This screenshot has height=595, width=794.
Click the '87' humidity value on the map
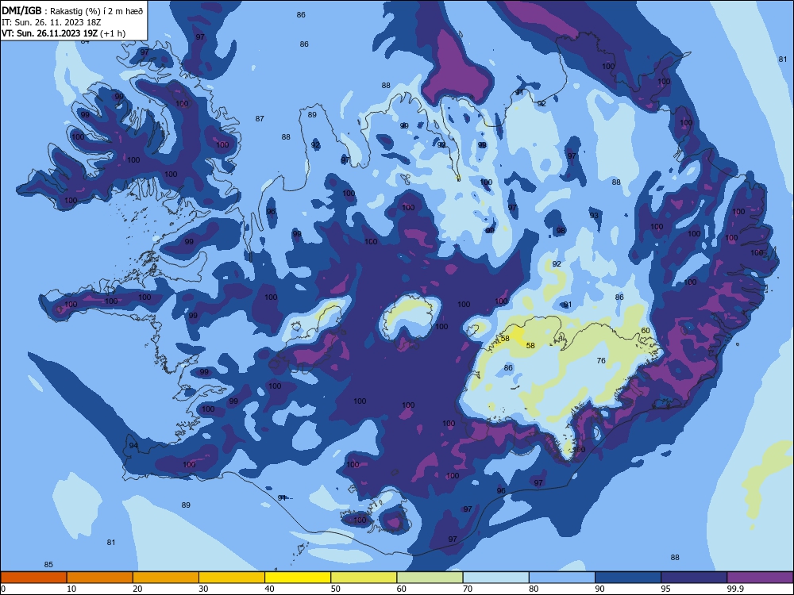coord(260,118)
